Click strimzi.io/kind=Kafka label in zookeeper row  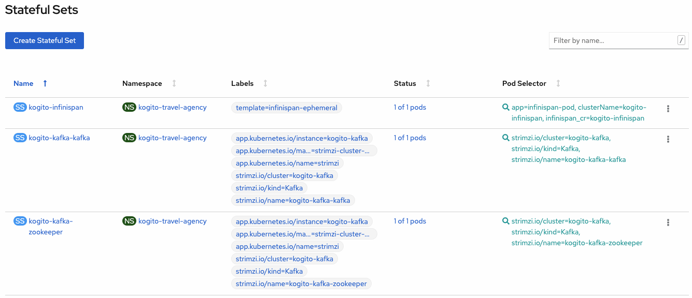[269, 271]
